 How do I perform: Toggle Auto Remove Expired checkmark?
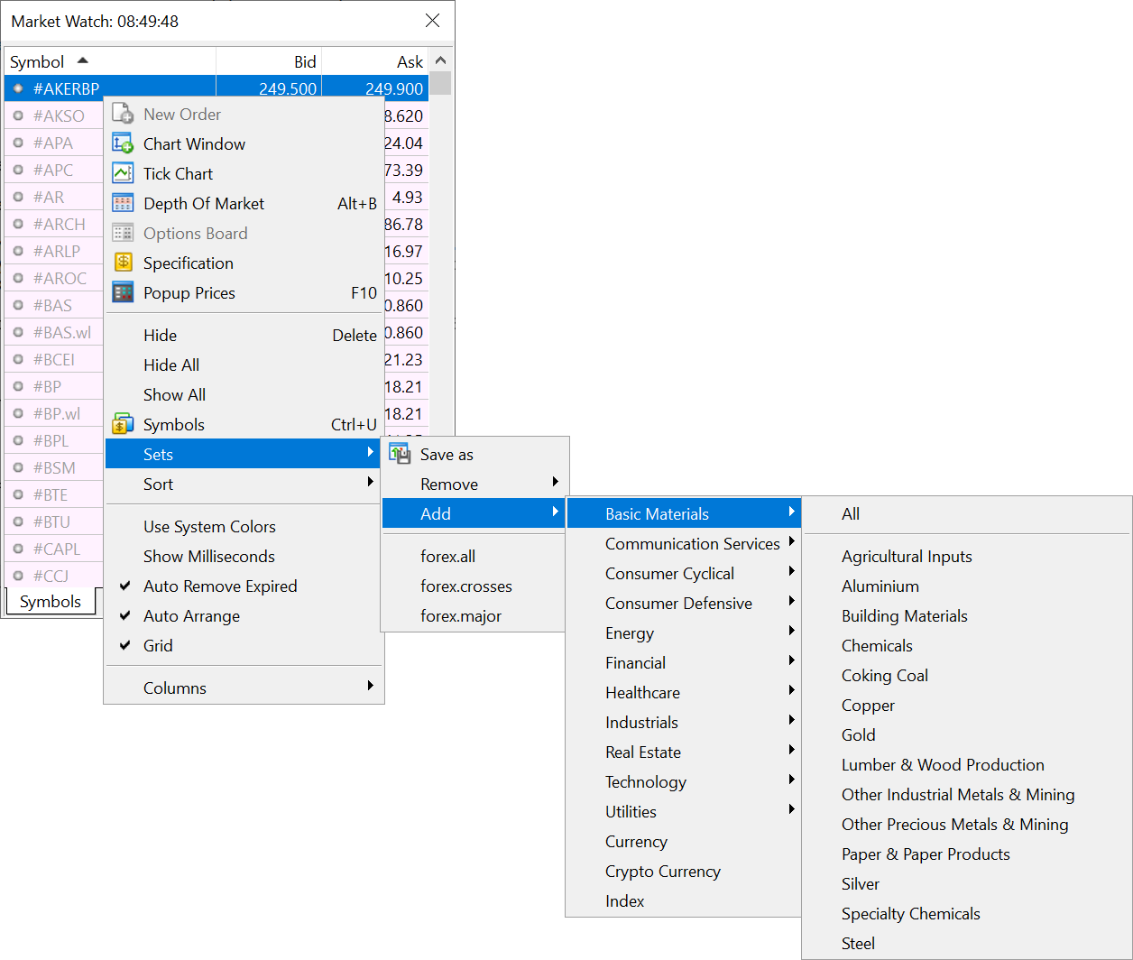click(x=125, y=586)
